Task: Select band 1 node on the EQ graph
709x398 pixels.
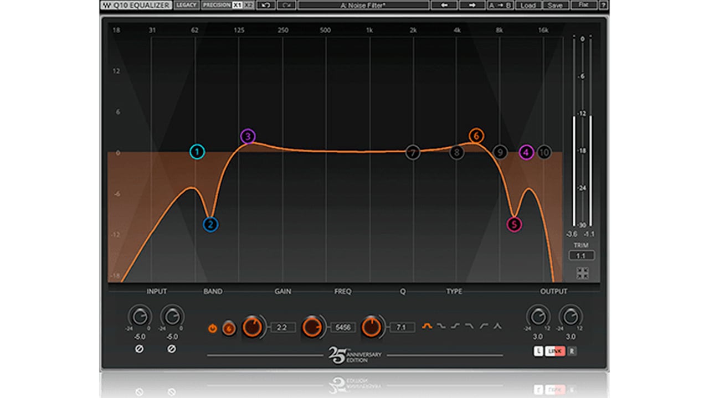Action: (197, 152)
